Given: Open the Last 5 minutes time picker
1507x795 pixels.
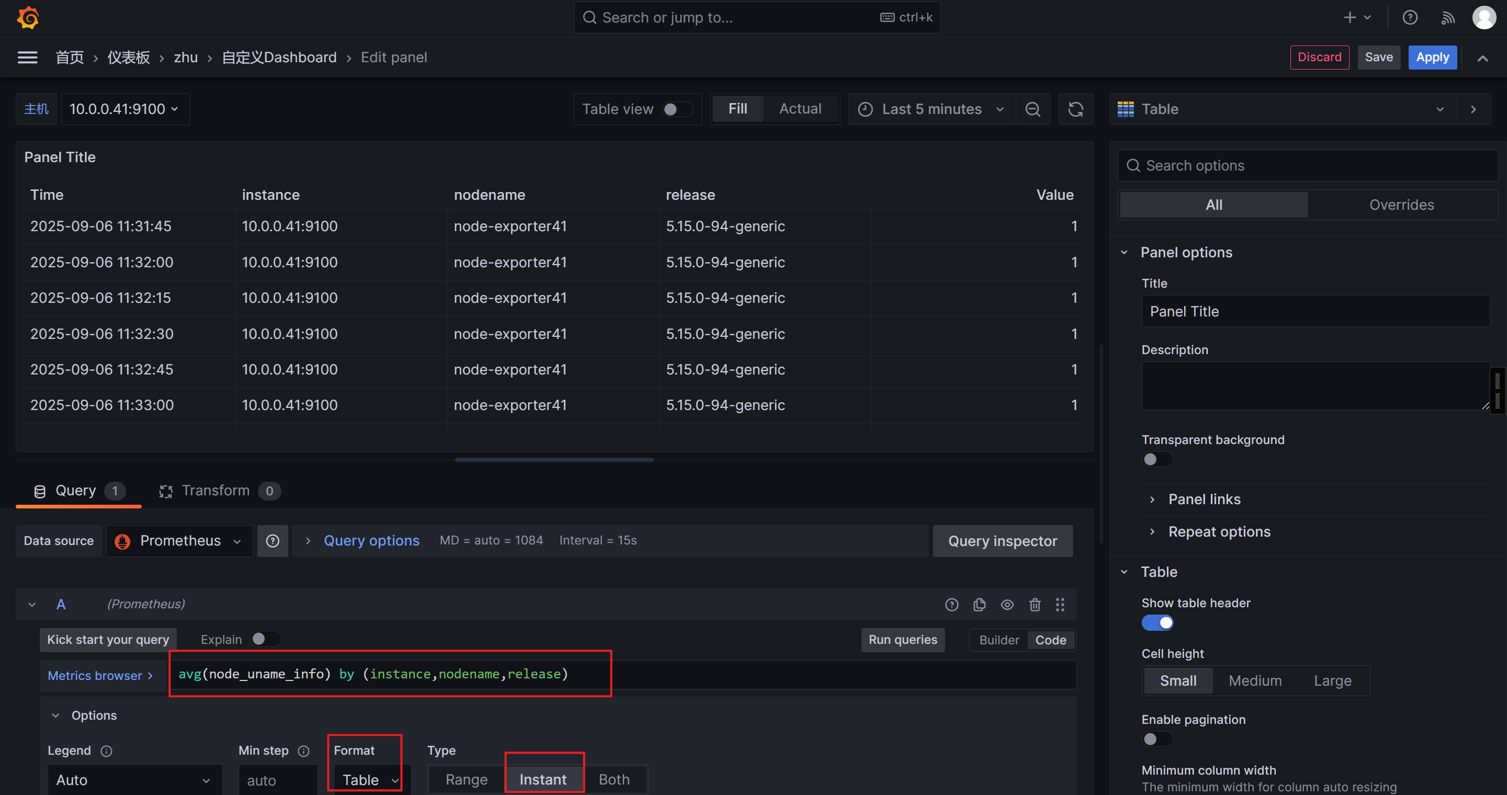Looking at the screenshot, I should 931,109.
